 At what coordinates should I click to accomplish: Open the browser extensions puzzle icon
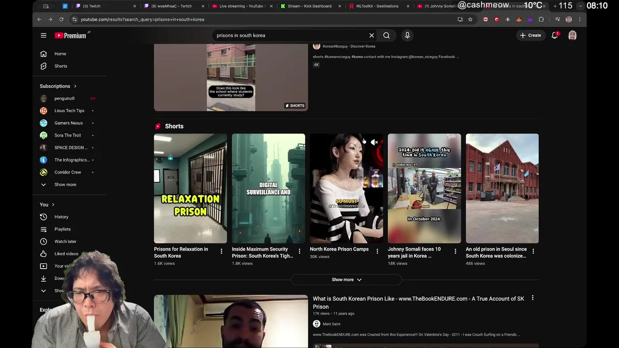tap(541, 19)
